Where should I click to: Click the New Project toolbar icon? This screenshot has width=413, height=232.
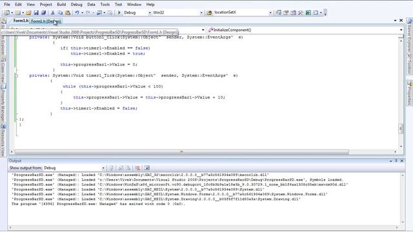(6, 13)
